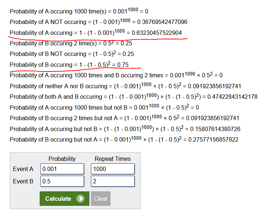This screenshot has height=220, width=268.
Task: Click the result 0.15807614380726 for A but not B
Action: 215,129
